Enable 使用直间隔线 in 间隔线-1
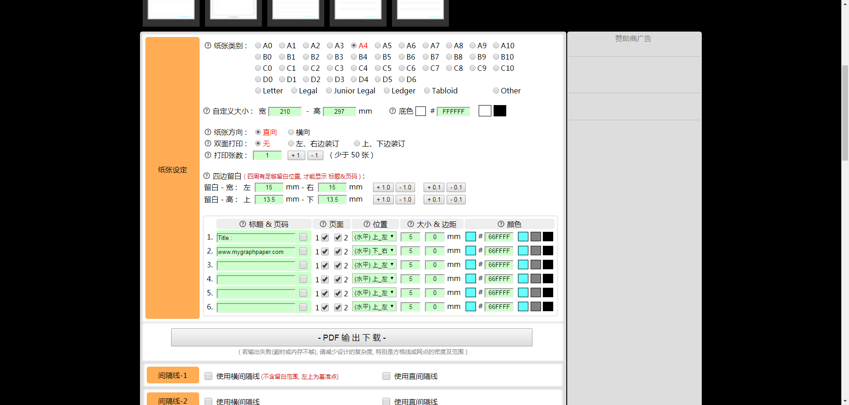Viewport: 849px width, 405px height. point(386,376)
